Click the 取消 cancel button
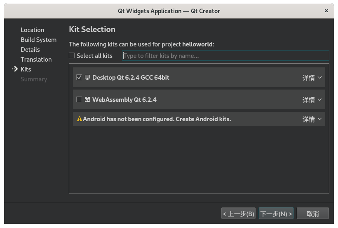This screenshot has width=338, height=228. 313,213
